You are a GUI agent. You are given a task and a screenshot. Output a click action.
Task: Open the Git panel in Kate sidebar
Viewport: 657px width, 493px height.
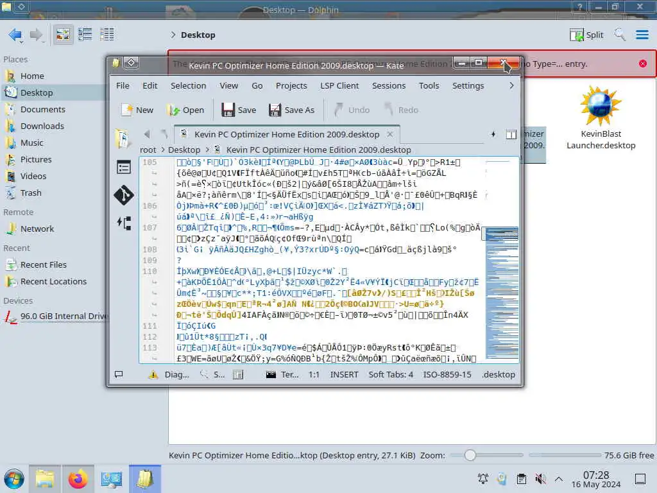tap(124, 195)
